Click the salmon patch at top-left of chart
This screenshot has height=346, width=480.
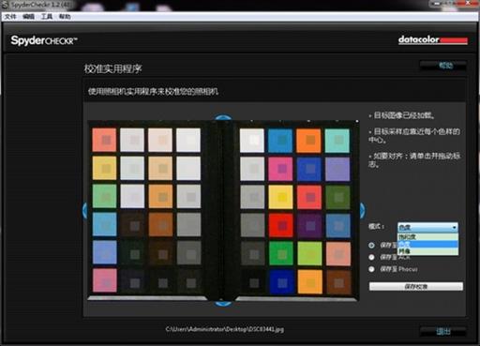tap(104, 140)
